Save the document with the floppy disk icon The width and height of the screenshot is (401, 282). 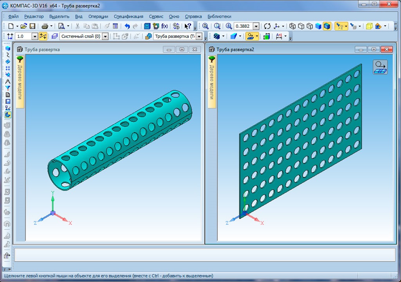click(x=33, y=26)
